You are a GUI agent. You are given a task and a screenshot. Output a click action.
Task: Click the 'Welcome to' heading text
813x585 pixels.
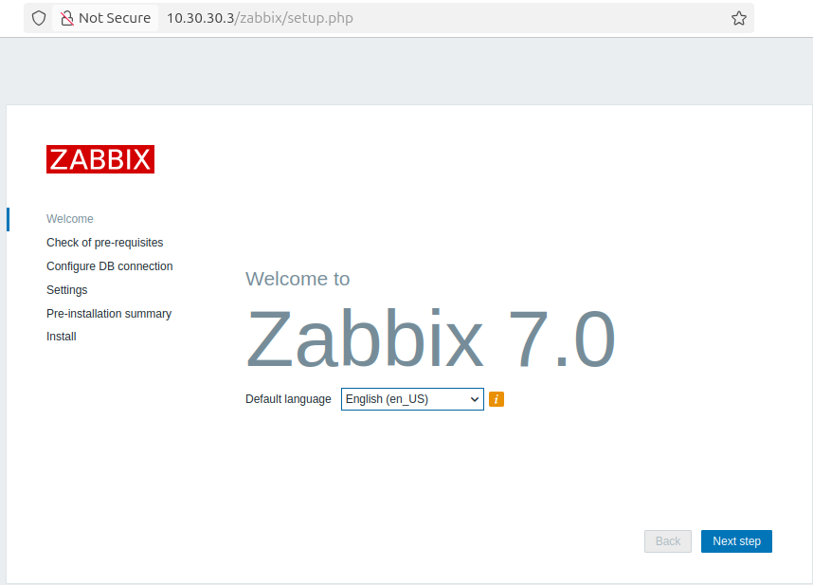tap(298, 279)
